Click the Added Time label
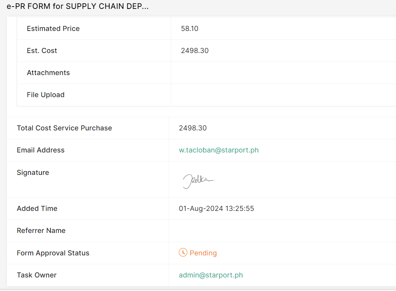The image size is (396, 291). click(x=37, y=209)
